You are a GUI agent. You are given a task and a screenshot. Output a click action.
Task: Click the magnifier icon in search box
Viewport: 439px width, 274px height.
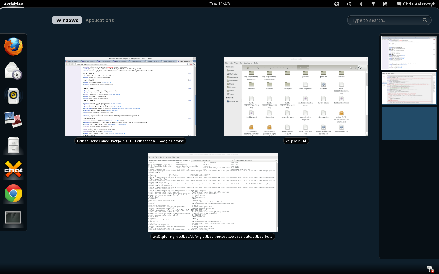point(425,20)
